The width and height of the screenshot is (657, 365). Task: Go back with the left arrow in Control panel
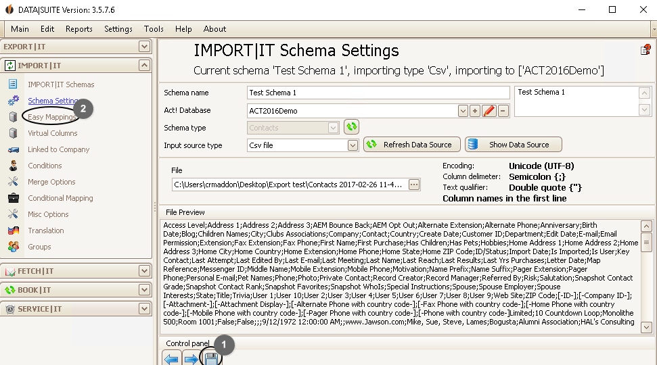point(171,359)
